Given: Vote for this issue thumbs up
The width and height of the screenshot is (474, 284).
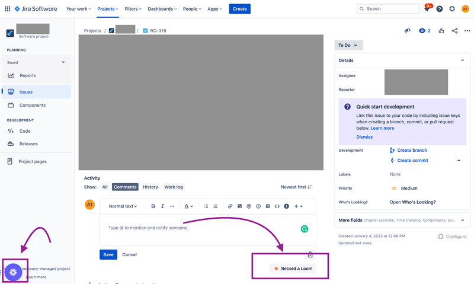Looking at the screenshot, I should coord(441,31).
